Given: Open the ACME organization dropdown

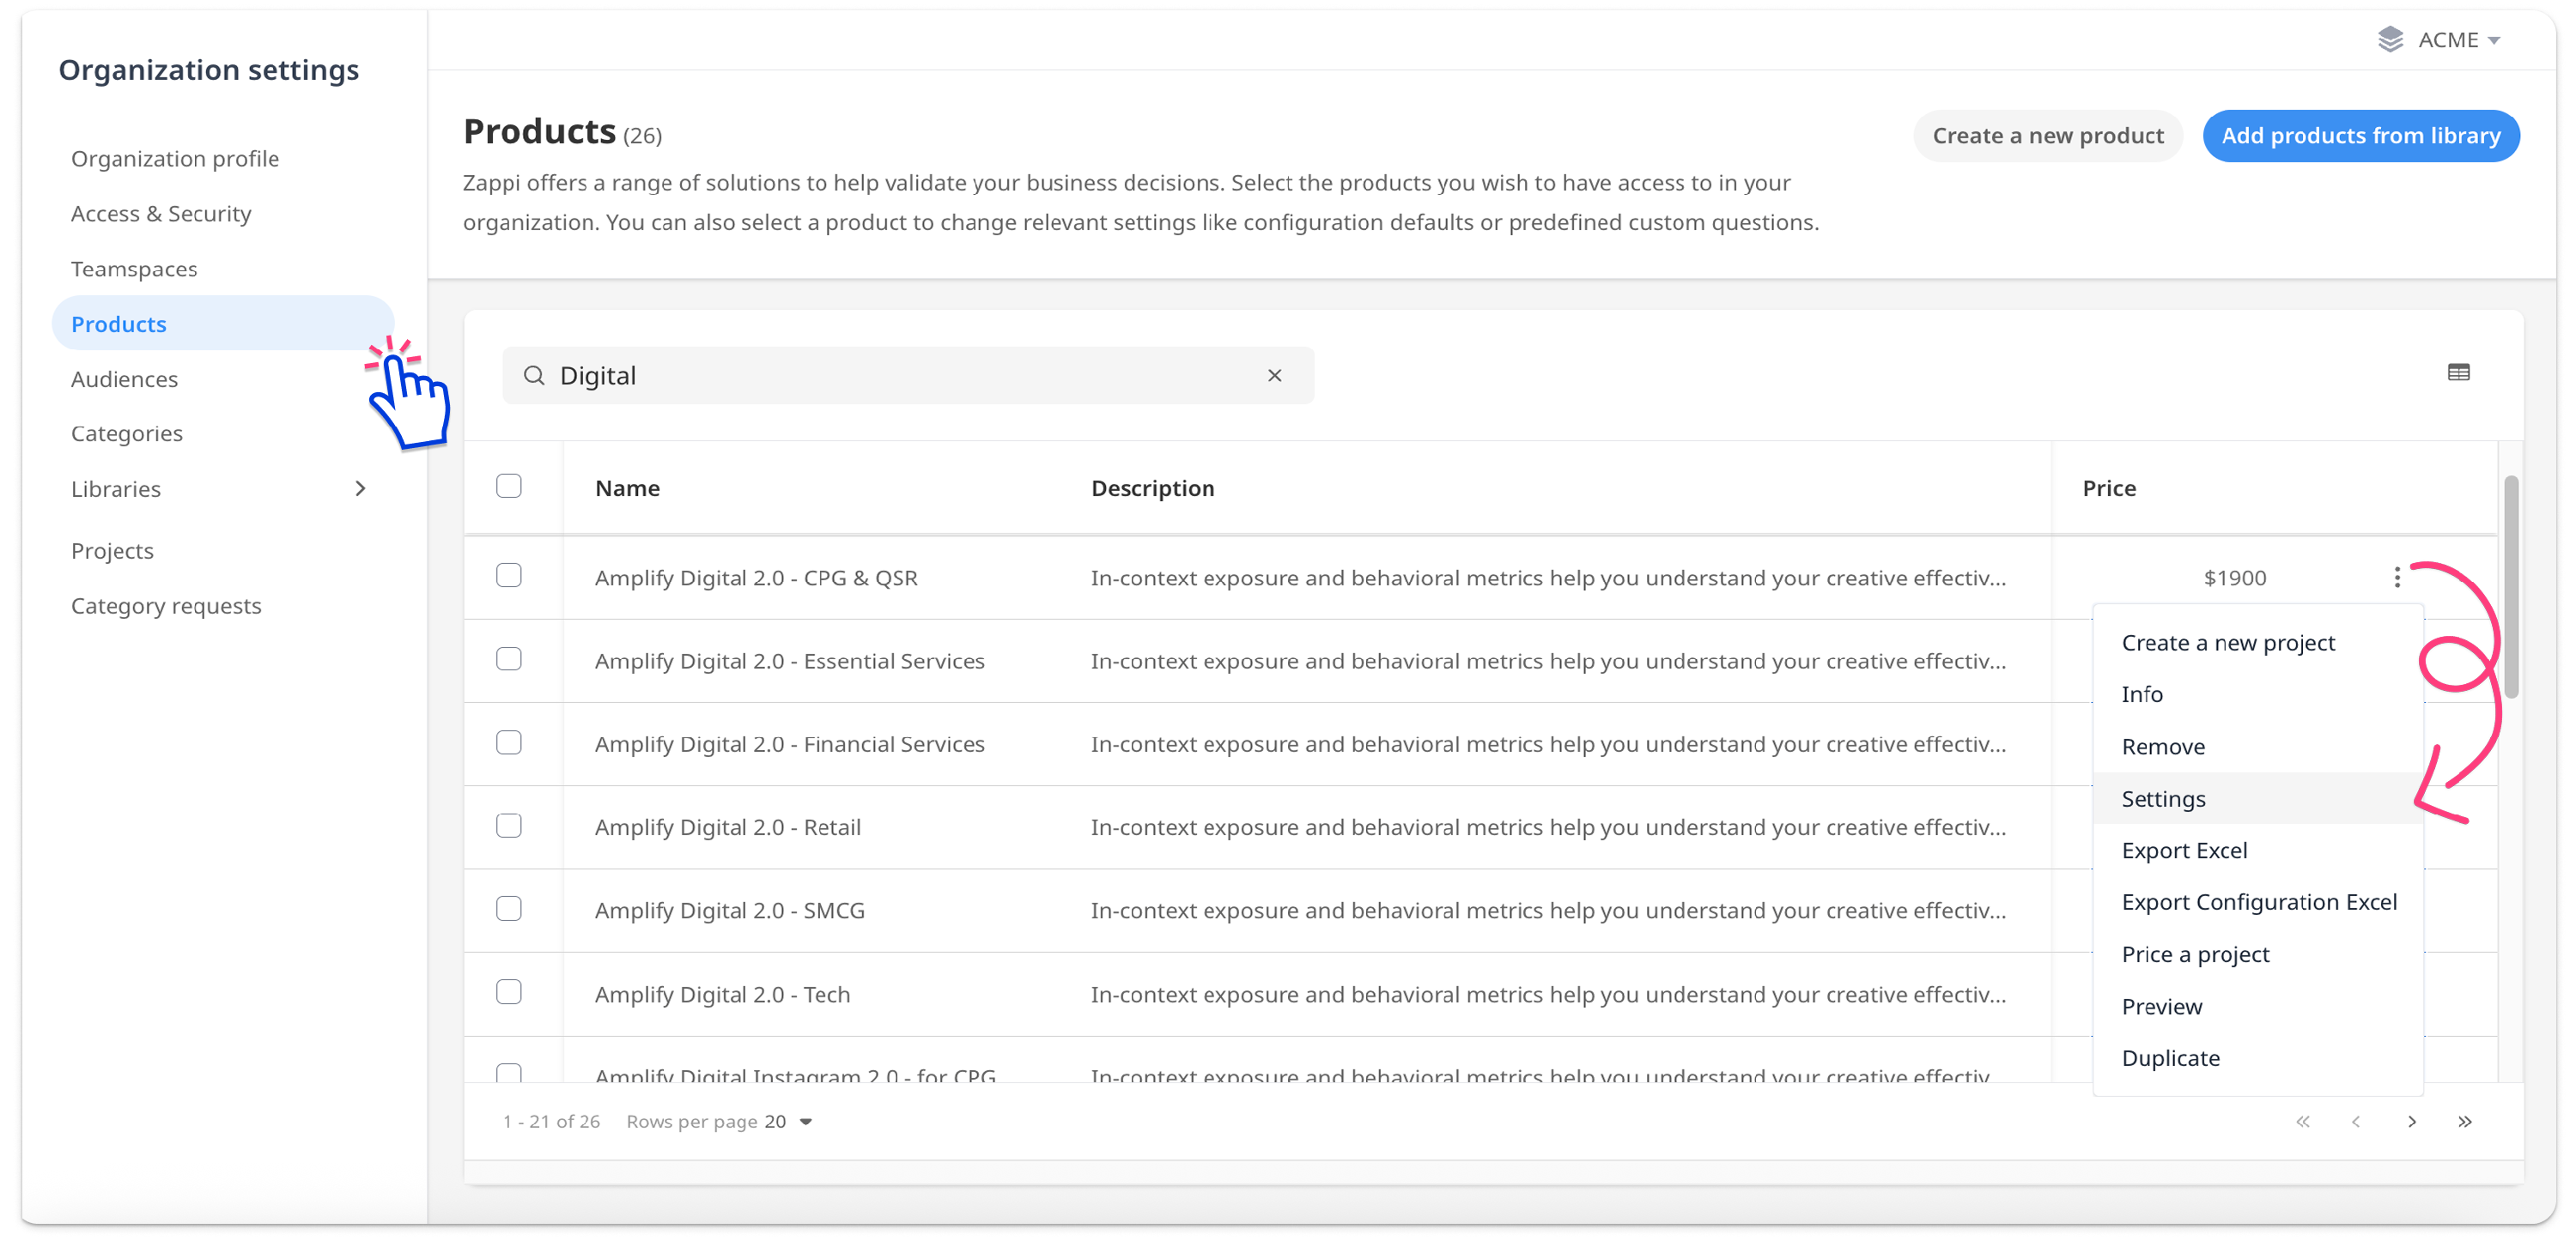Looking at the screenshot, I should (2493, 41).
